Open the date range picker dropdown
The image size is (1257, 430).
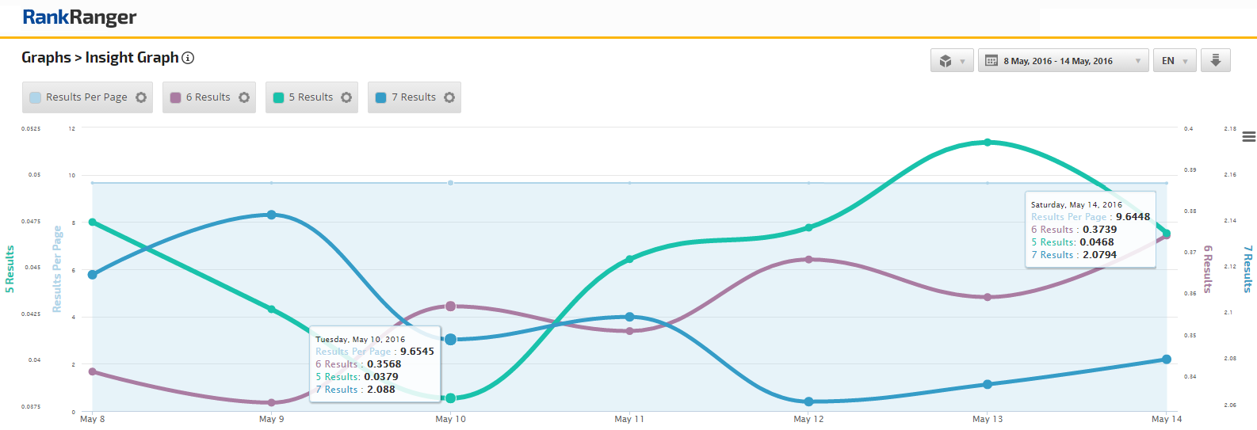pyautogui.click(x=1063, y=61)
